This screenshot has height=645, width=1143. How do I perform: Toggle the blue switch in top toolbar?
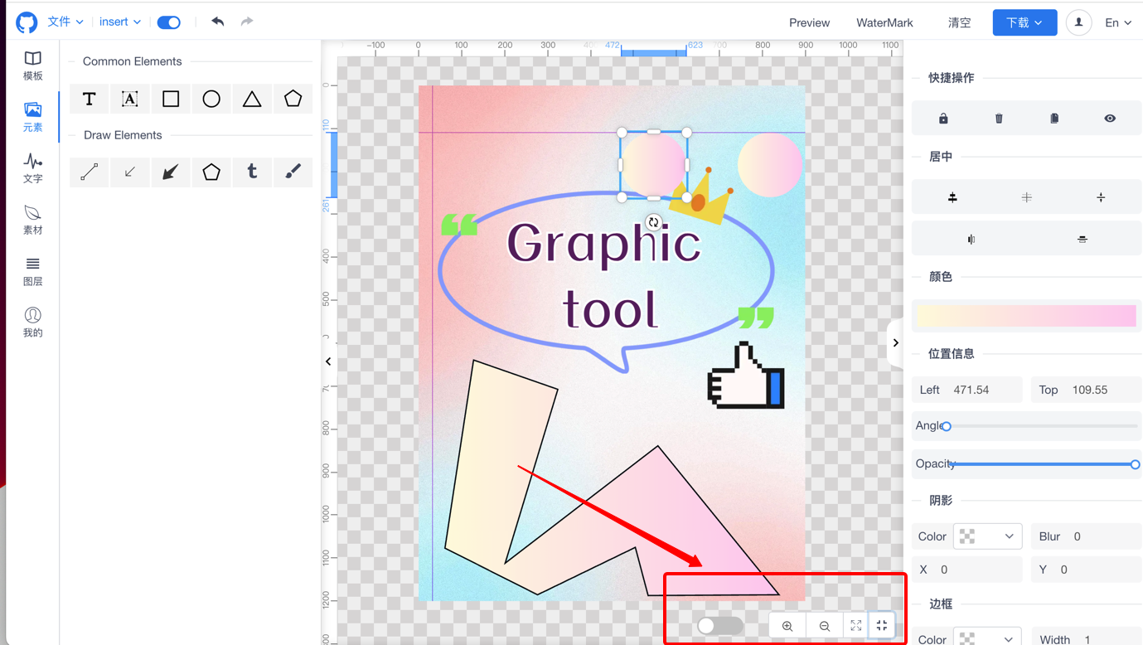[169, 22]
